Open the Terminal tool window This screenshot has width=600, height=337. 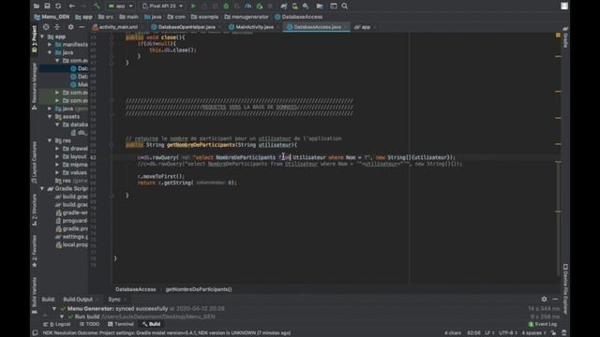click(x=121, y=325)
